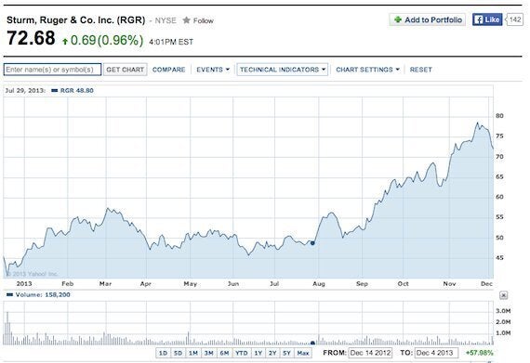Select the 5D time range
Screen dimensions: 530x363
178,353
